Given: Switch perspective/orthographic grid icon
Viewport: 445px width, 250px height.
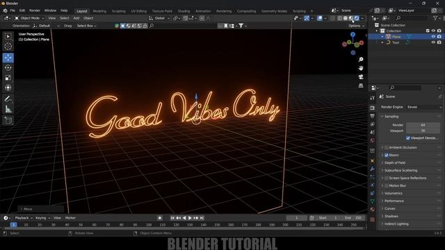Looking at the screenshot, I should click(x=361, y=85).
